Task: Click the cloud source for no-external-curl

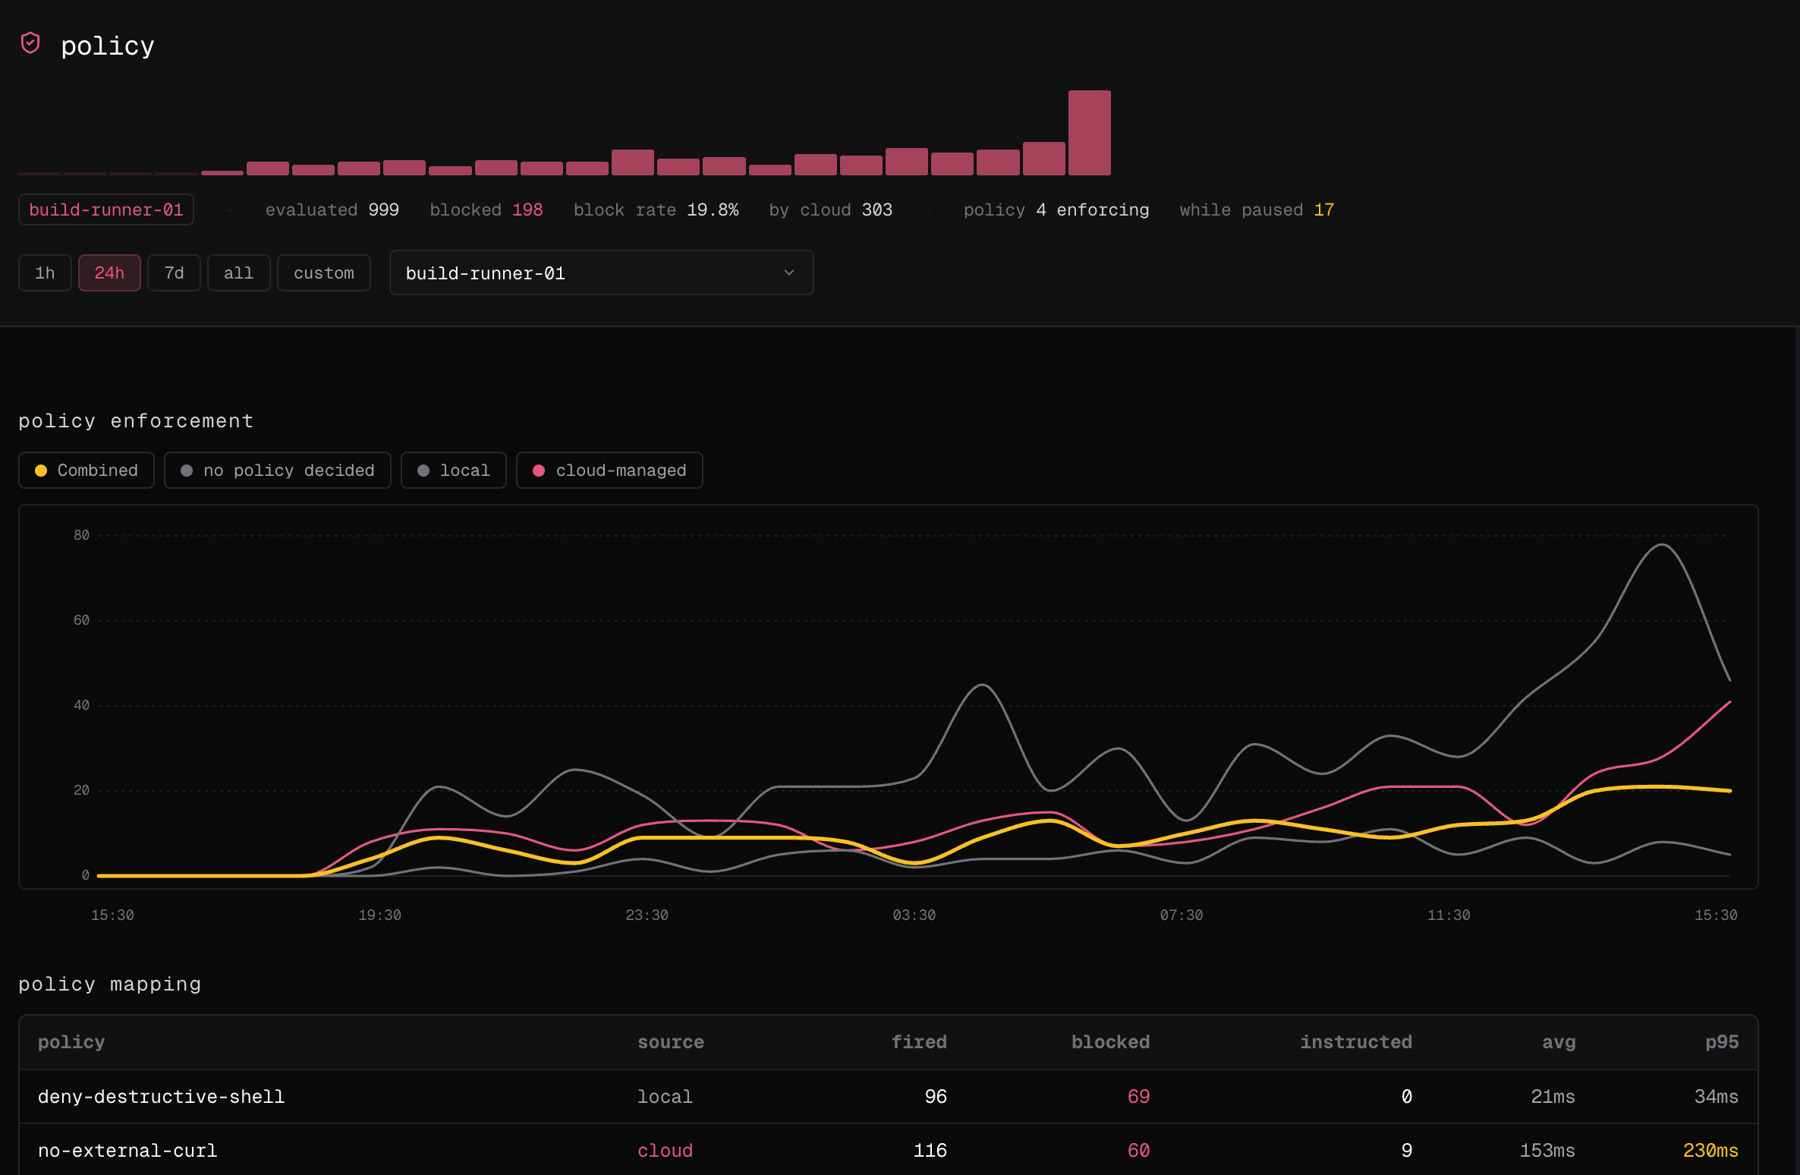Action: pos(665,1151)
